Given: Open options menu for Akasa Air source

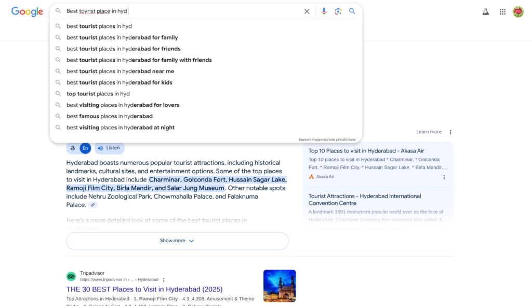Looking at the screenshot, I should coord(444,177).
